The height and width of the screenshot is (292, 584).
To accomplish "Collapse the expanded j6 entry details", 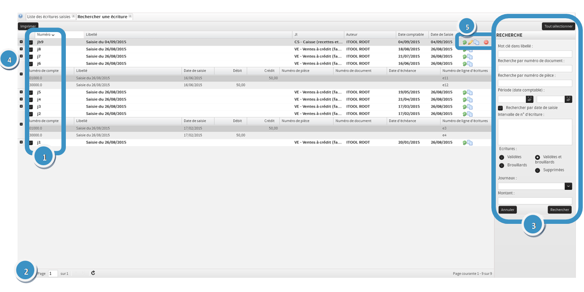I will point(21,74).
